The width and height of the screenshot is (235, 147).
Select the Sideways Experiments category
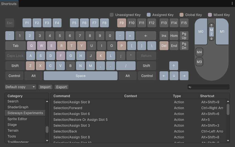[25, 113]
